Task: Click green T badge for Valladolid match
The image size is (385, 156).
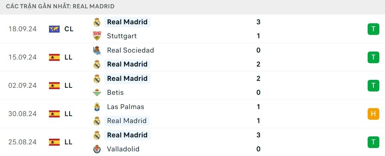Action: click(373, 142)
